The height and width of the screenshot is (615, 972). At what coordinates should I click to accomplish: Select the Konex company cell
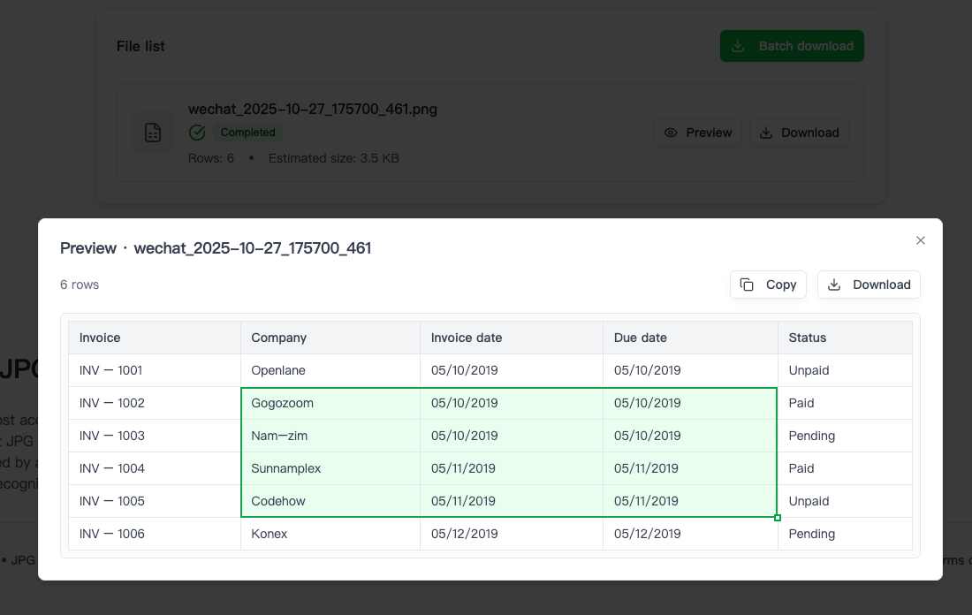click(x=270, y=534)
